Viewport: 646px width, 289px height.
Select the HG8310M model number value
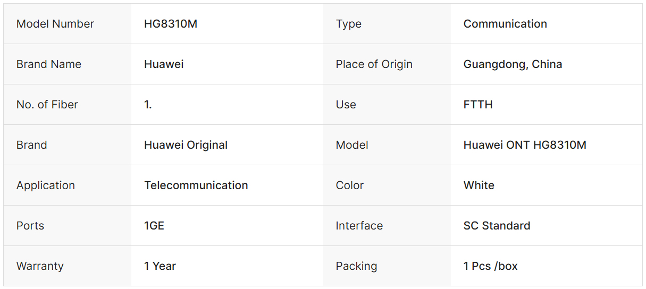pyautogui.click(x=171, y=24)
